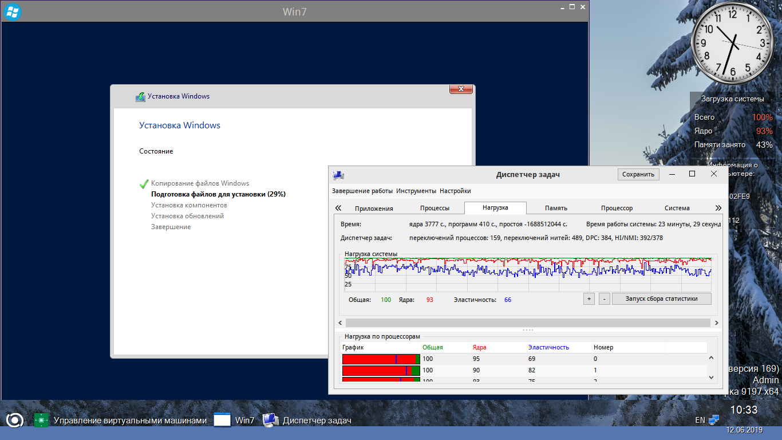Click the network icon in system tray
Viewport: 782px width, 440px height.
point(714,420)
